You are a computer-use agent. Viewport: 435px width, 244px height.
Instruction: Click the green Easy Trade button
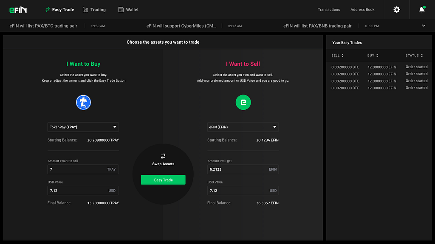163,180
